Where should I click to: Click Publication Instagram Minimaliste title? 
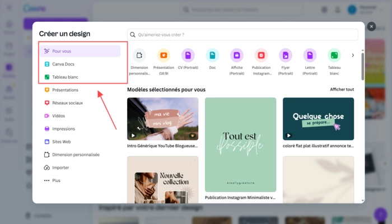(x=240, y=198)
